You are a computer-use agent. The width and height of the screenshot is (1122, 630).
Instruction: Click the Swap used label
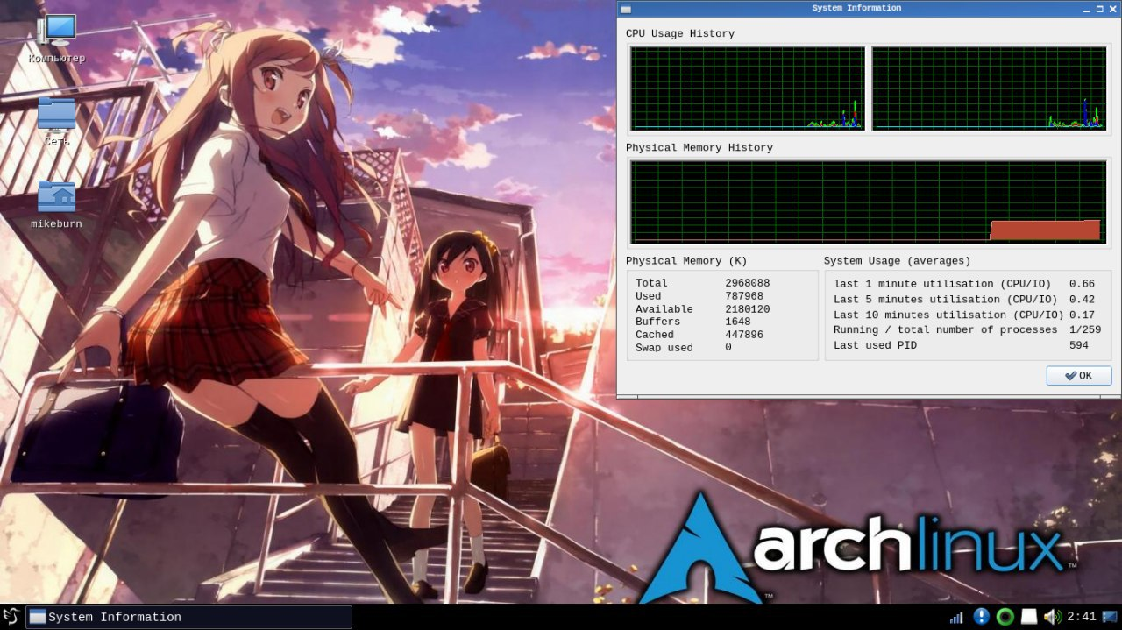664,348
